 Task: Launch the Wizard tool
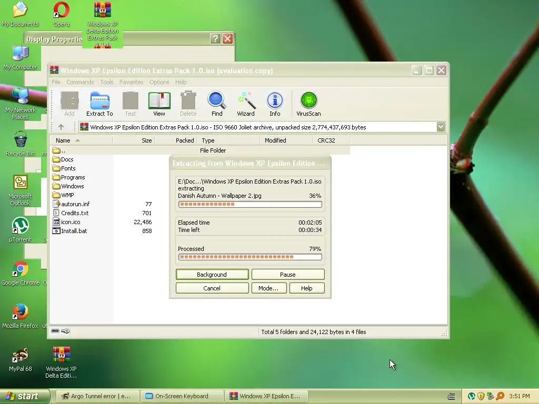click(246, 104)
